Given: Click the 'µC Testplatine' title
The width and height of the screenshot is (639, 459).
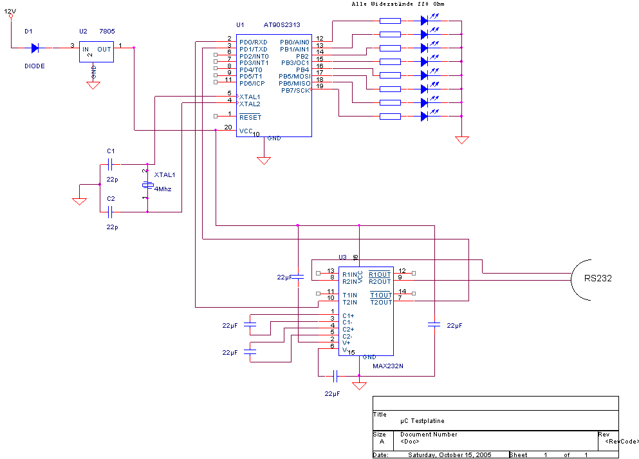Looking at the screenshot, I should tap(422, 421).
